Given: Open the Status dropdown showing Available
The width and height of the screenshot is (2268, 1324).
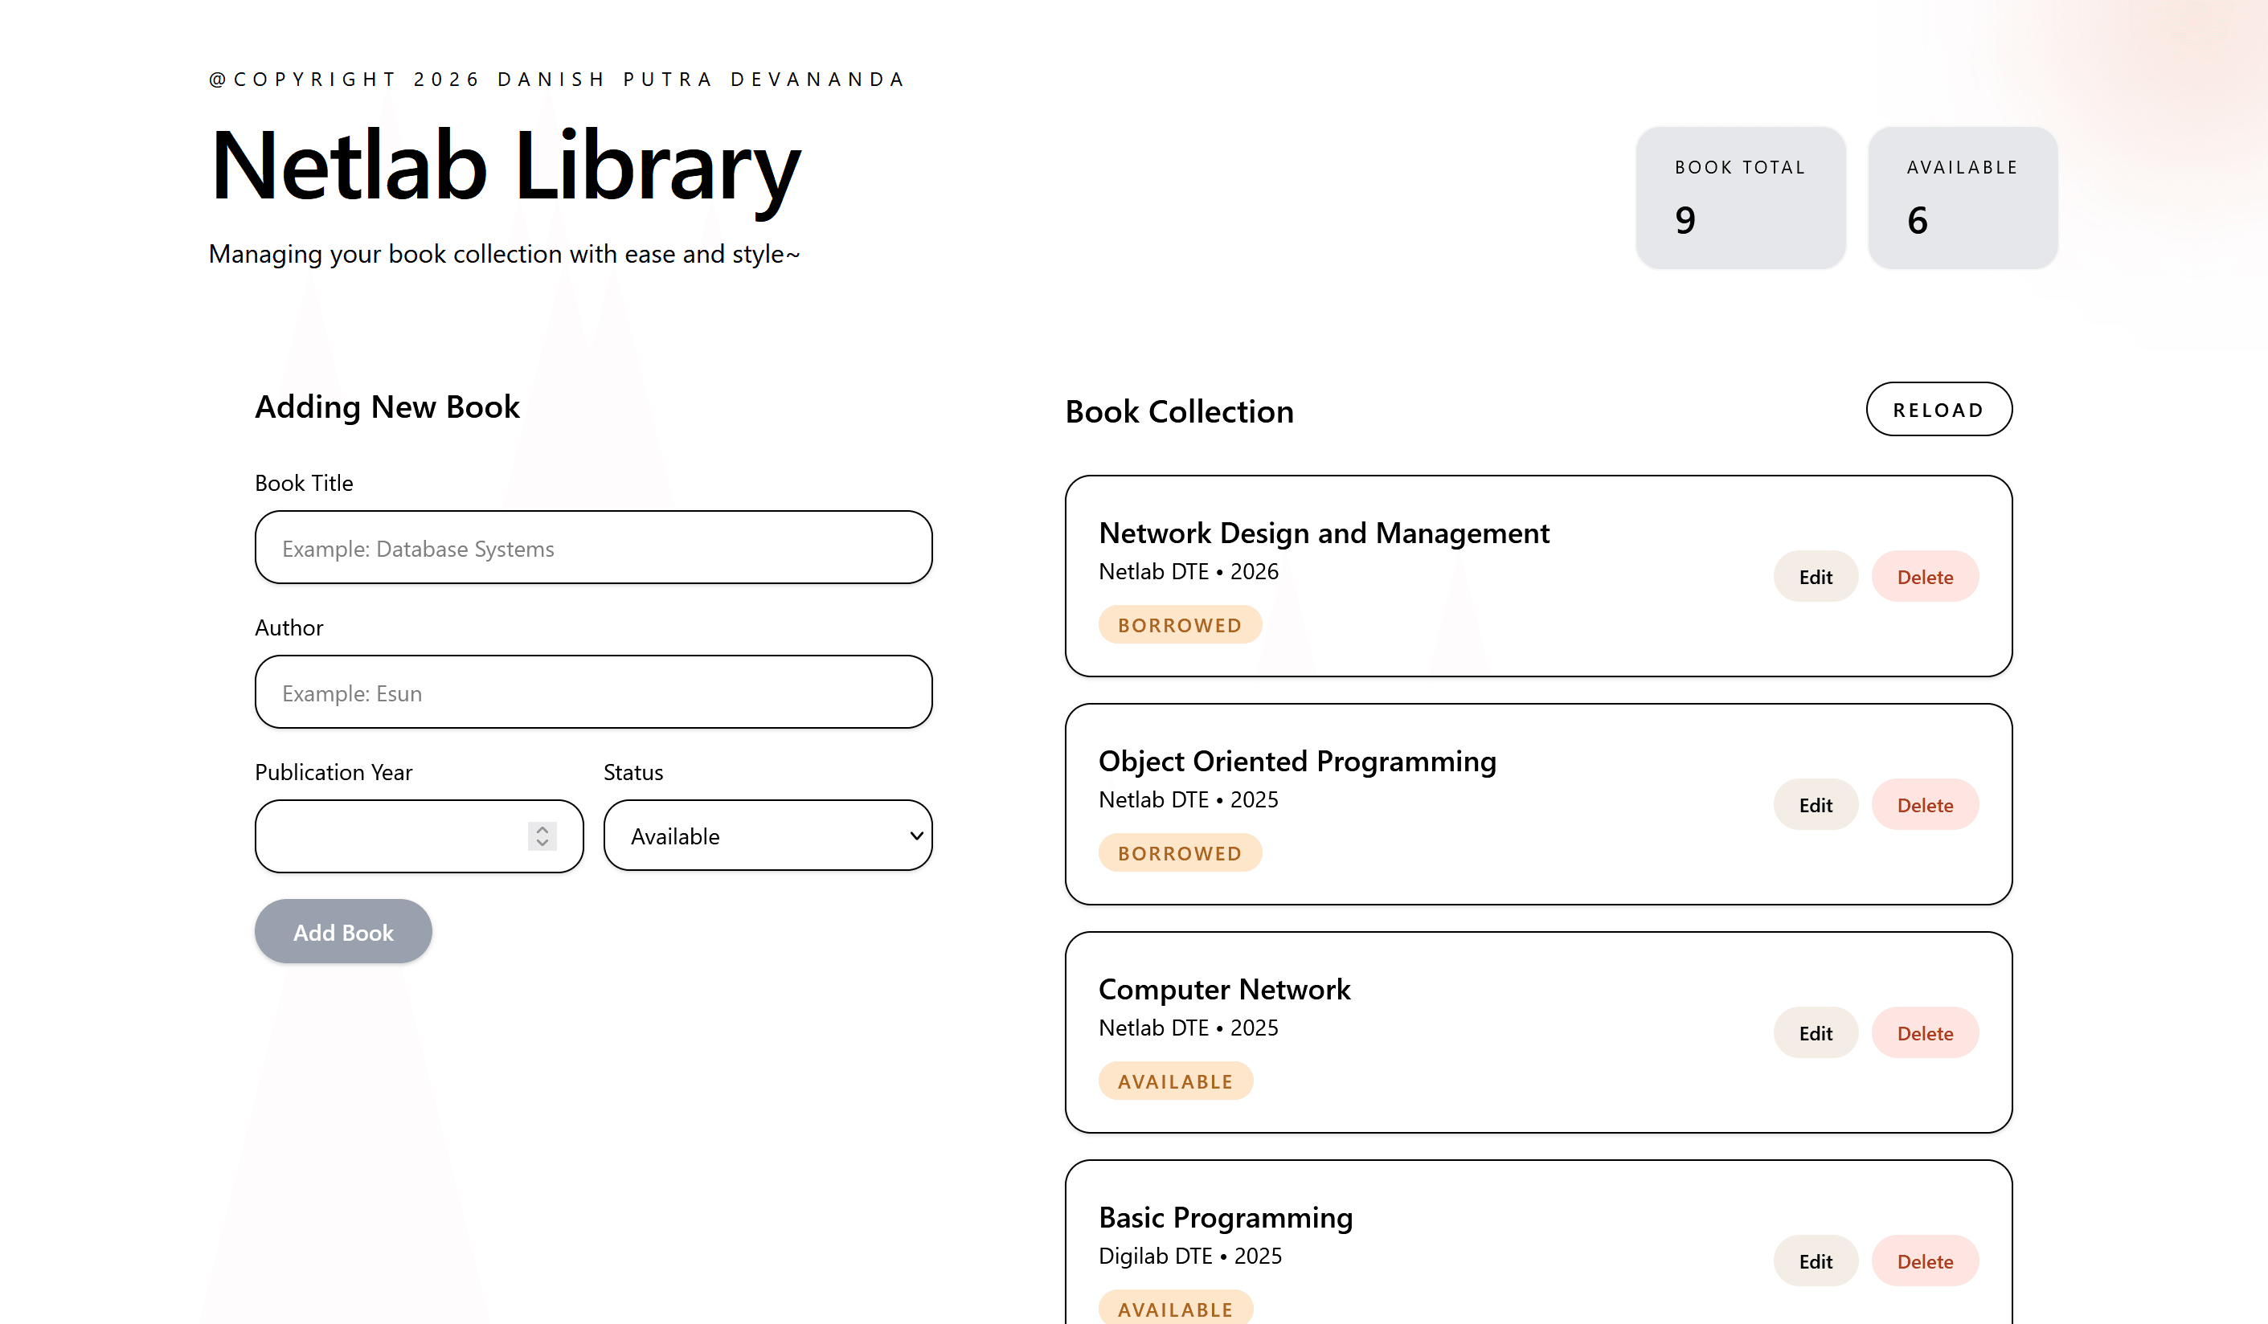Looking at the screenshot, I should (x=768, y=836).
